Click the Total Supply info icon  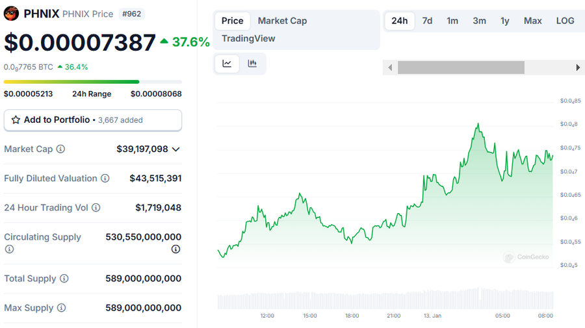64,279
